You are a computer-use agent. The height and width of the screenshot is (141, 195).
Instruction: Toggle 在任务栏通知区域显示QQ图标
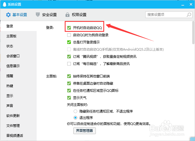pyautogui.click(x=69, y=90)
